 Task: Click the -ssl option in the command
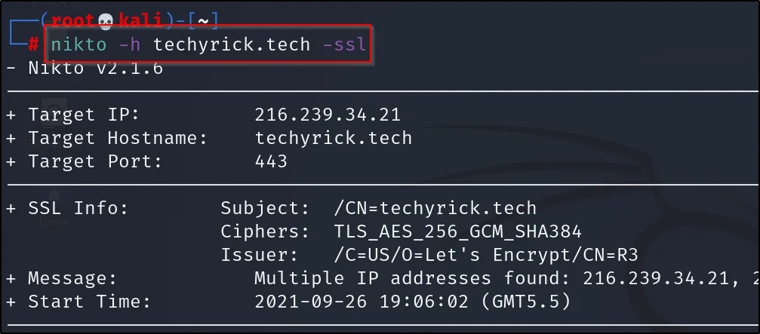(344, 44)
